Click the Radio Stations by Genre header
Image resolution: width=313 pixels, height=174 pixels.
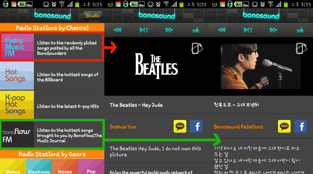52,154
